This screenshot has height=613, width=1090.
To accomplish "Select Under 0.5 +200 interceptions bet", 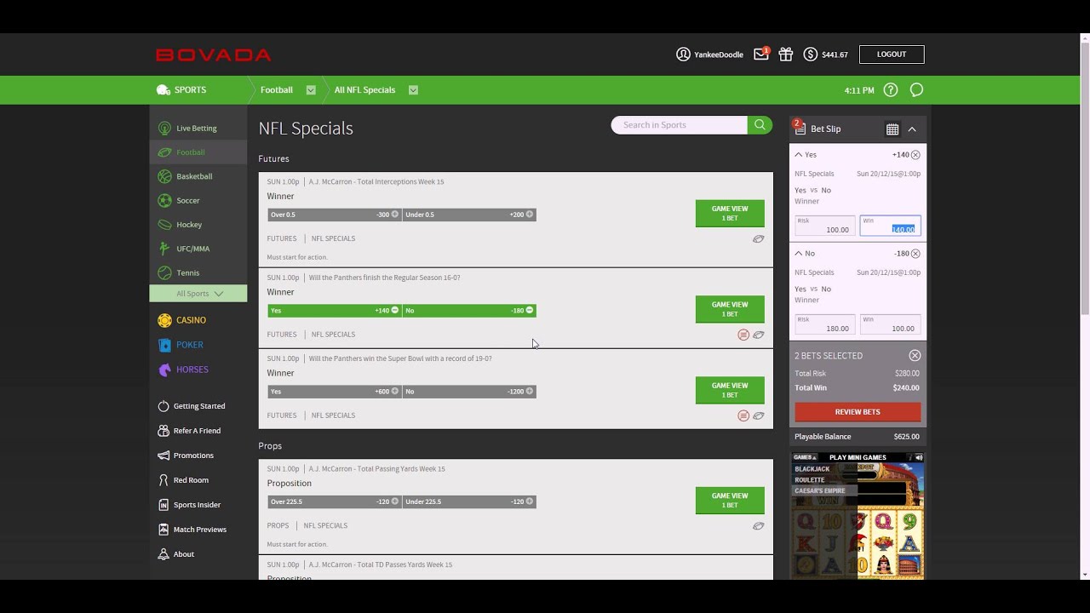I will (469, 215).
